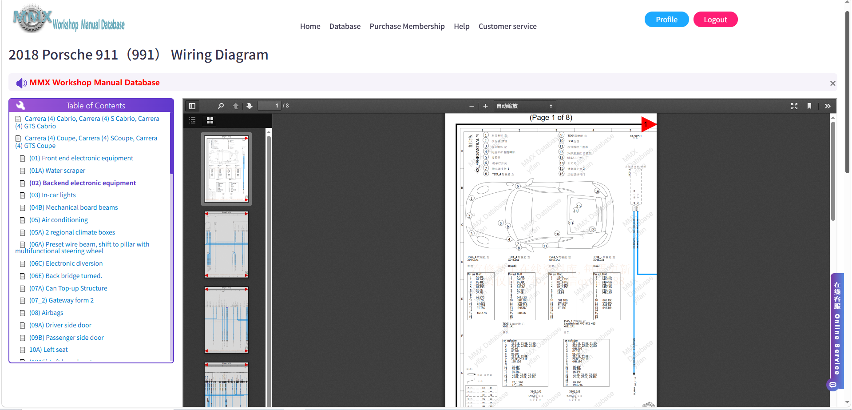Open (03) In-car lights diagram
852x410 pixels.
52,195
